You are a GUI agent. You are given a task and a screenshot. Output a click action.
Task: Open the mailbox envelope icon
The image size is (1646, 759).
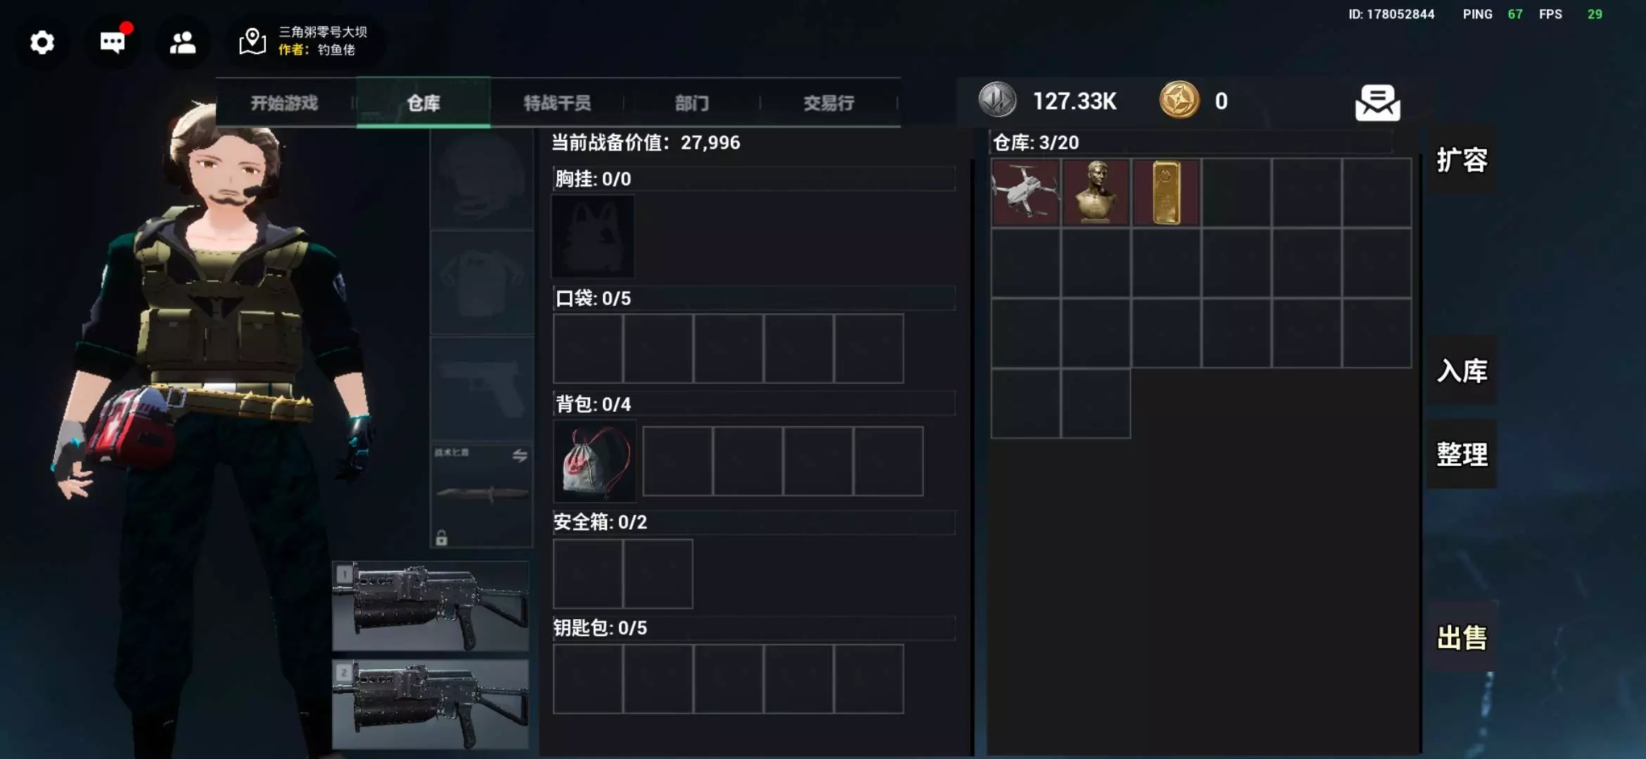coord(1377,103)
